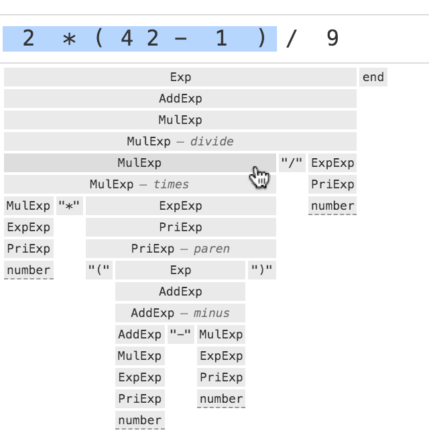Collapse the 'MulExp — divide' node
This screenshot has height=441, width=429.
click(x=180, y=141)
